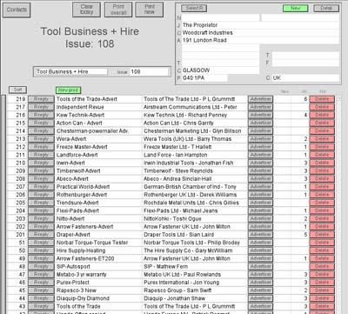Click R/reply button for Wera-Advert row
This screenshot has height=314, width=348.
tap(41, 139)
